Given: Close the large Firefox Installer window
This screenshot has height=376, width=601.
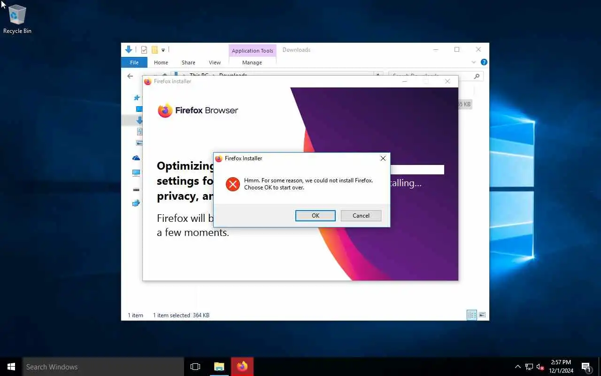Looking at the screenshot, I should [x=447, y=81].
